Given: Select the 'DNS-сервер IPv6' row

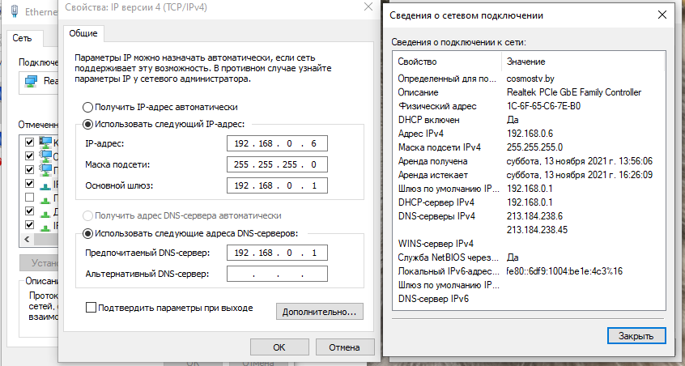Looking at the screenshot, I should click(x=529, y=299).
